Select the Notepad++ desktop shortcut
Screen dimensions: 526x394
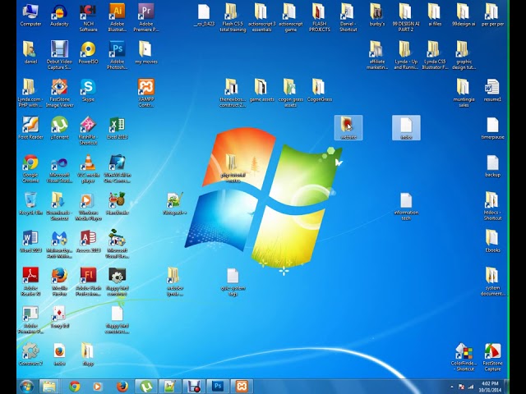[175, 204]
